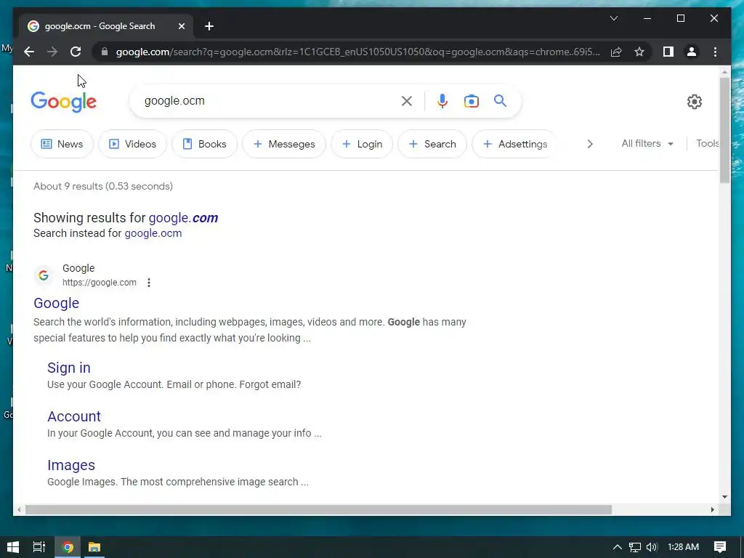
Task: Filter results by Videos
Action: [x=132, y=144]
